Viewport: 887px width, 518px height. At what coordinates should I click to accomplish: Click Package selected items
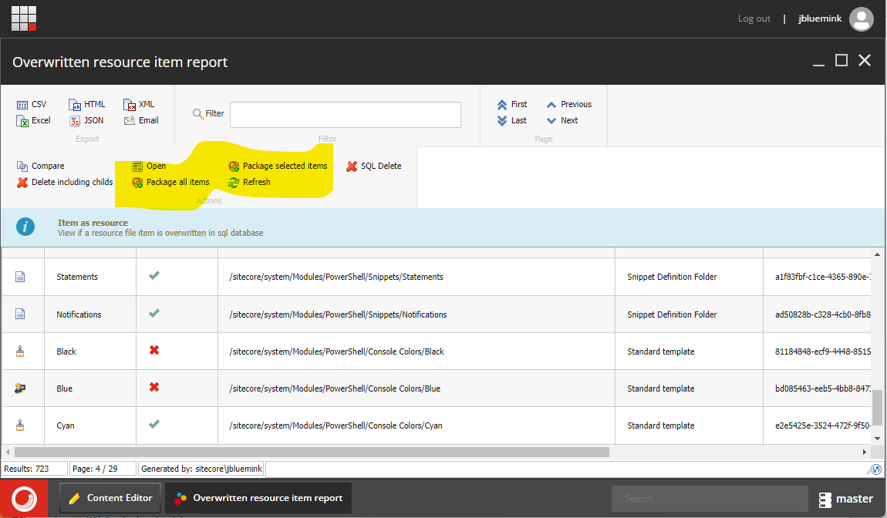point(278,166)
